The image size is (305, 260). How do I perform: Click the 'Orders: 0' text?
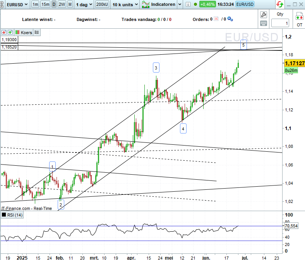click(x=202, y=19)
